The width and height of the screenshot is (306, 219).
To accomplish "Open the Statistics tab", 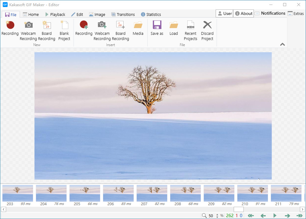I will [151, 14].
